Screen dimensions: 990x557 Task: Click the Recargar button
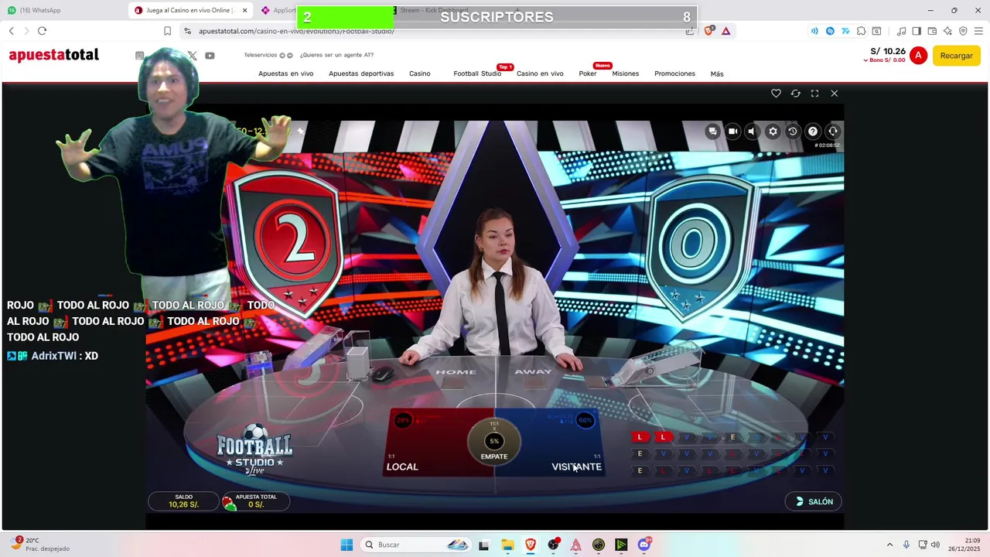957,56
